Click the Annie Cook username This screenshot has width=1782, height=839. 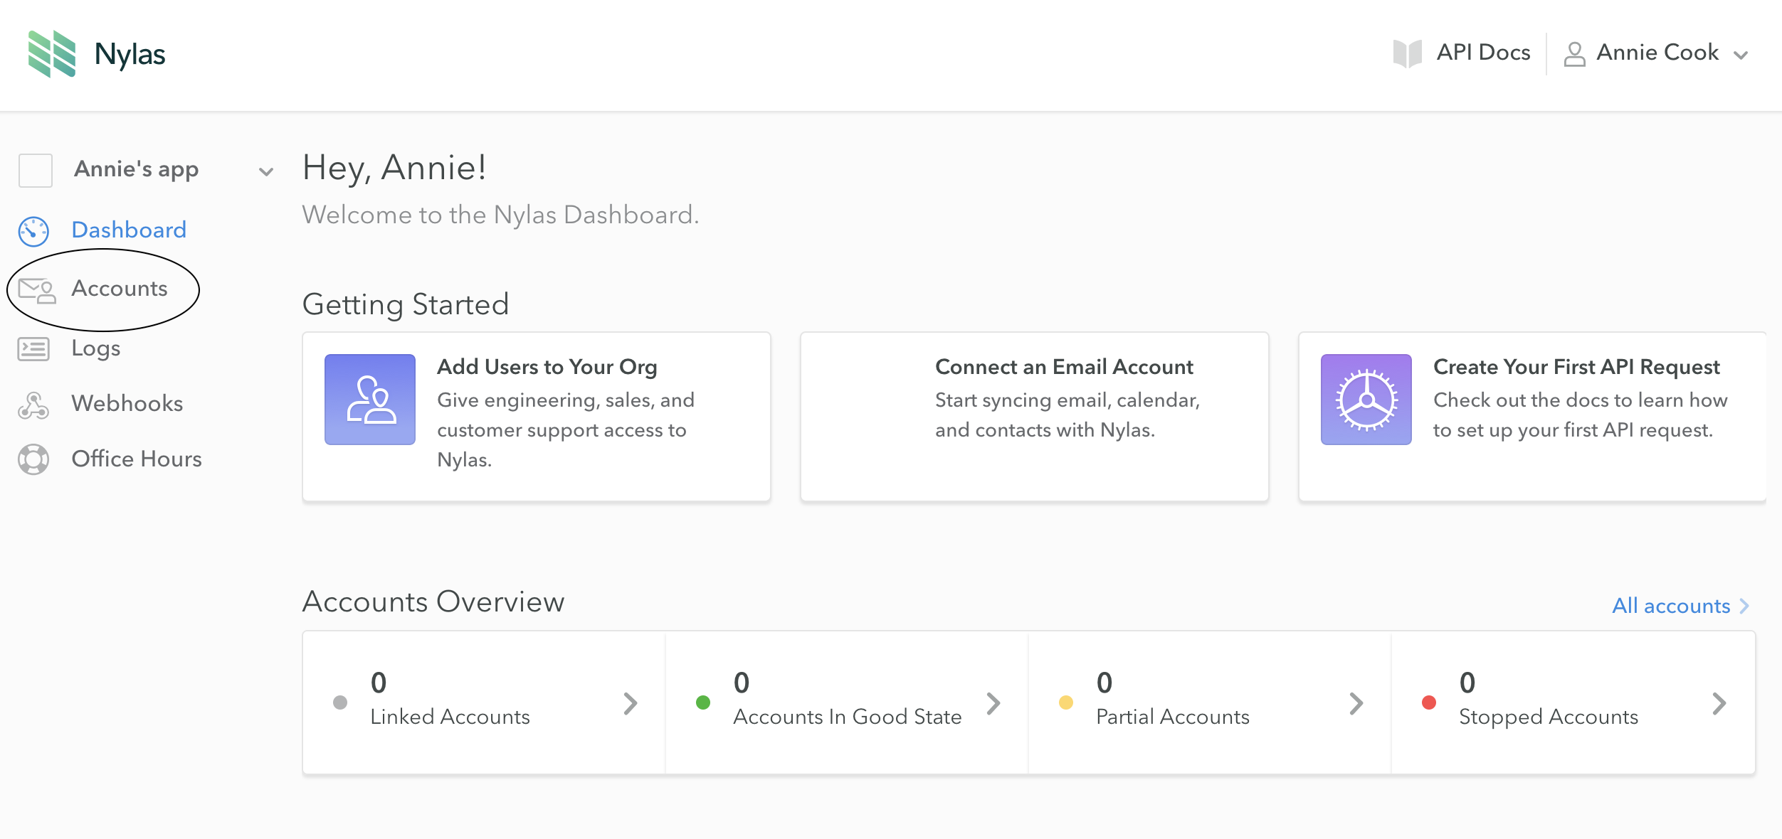[x=1657, y=52]
